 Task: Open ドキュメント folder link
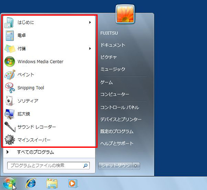[x=113, y=45]
